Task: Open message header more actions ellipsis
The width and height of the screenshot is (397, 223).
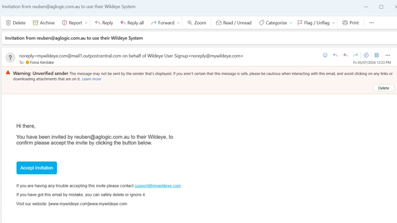Action: coord(388,55)
